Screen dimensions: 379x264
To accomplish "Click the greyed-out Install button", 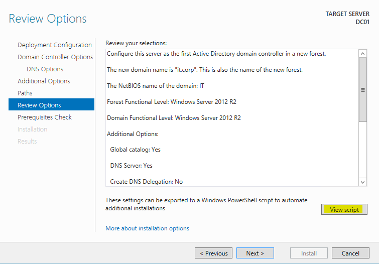I will (309, 253).
